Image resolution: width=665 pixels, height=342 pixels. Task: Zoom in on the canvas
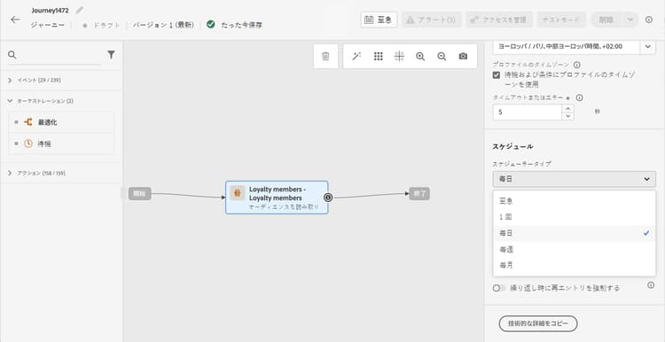click(x=420, y=57)
